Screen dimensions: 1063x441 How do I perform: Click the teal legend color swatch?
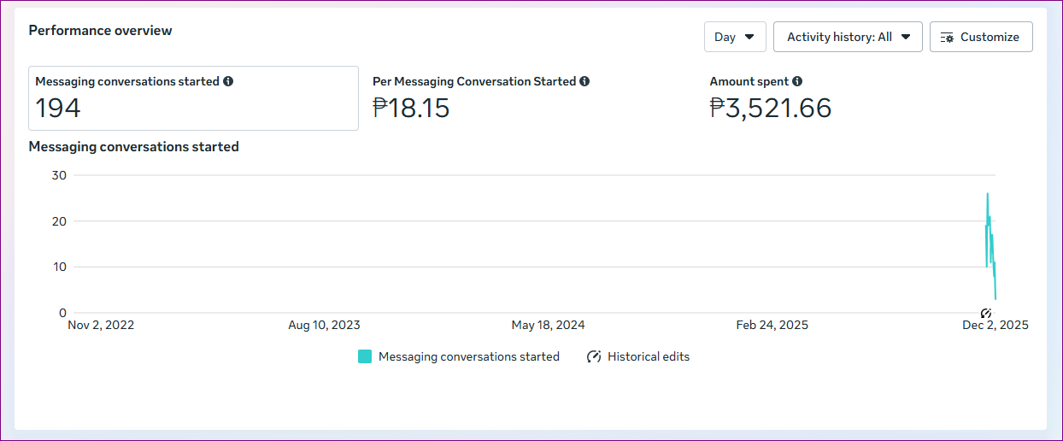365,357
